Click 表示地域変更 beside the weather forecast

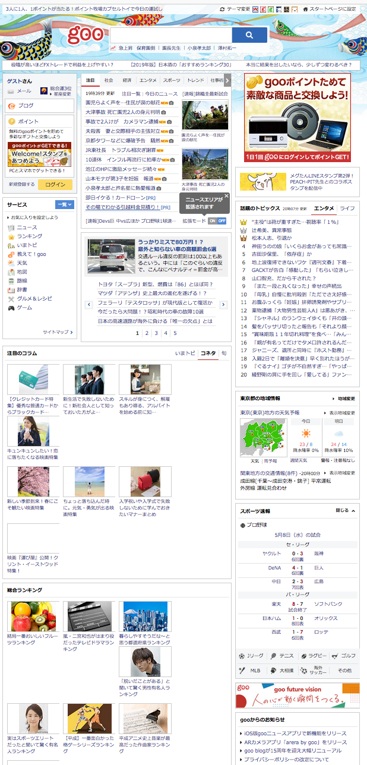tap(340, 413)
